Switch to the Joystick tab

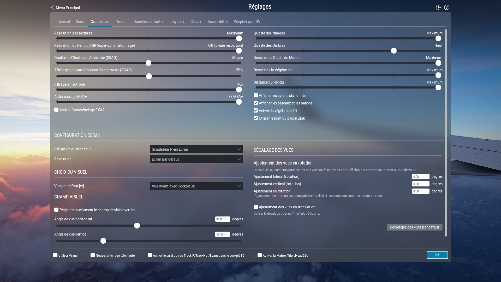pyautogui.click(x=177, y=22)
